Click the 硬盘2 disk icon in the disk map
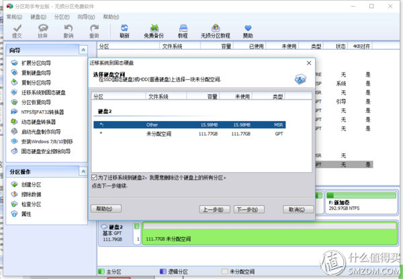403x279 pixels. [104, 227]
